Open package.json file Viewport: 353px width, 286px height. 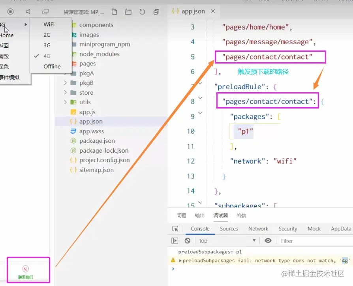coord(97,141)
